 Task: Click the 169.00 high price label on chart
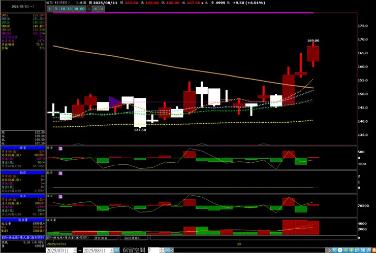pos(313,41)
